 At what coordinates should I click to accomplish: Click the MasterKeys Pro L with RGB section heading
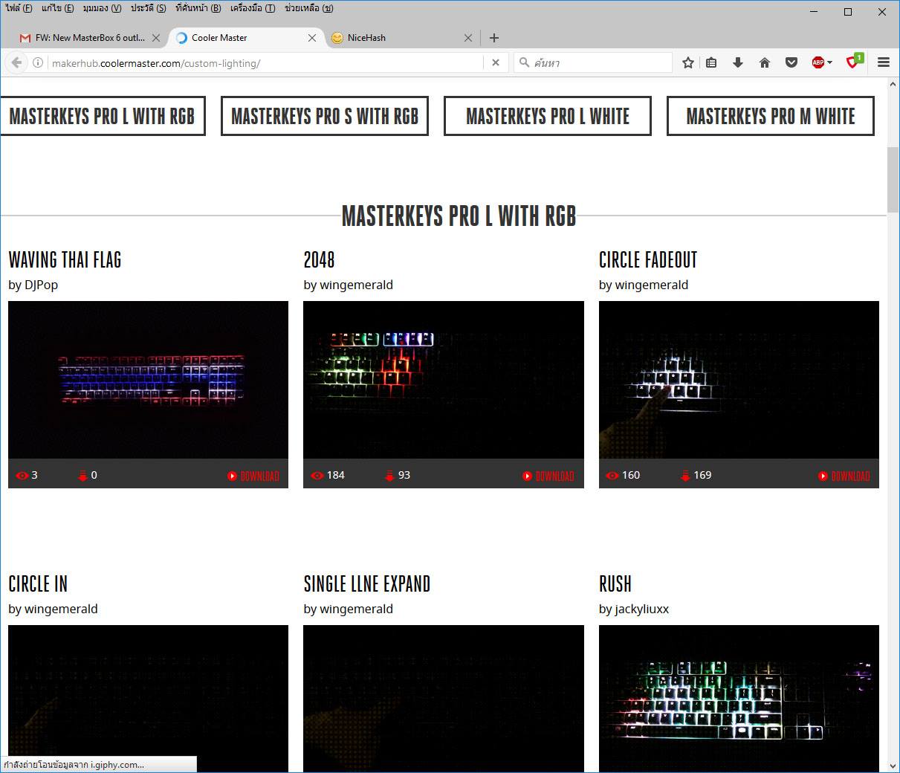459,216
